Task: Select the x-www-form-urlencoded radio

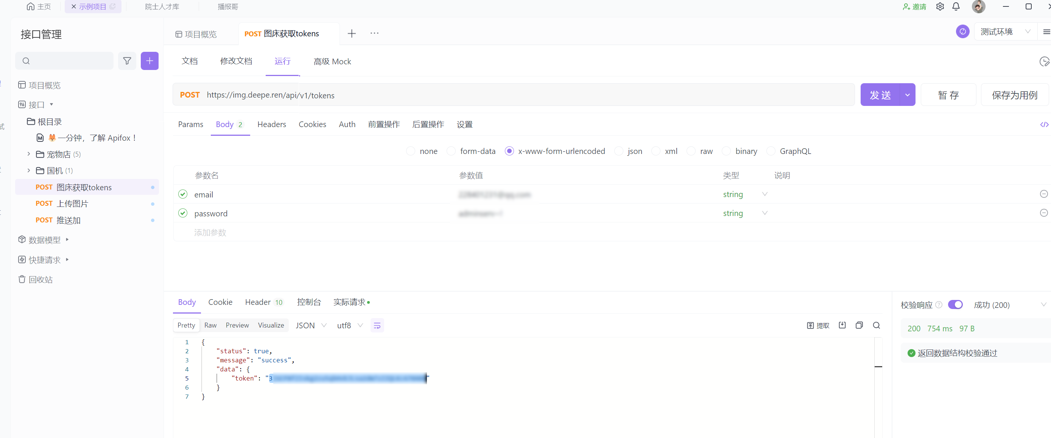Action: click(x=509, y=151)
